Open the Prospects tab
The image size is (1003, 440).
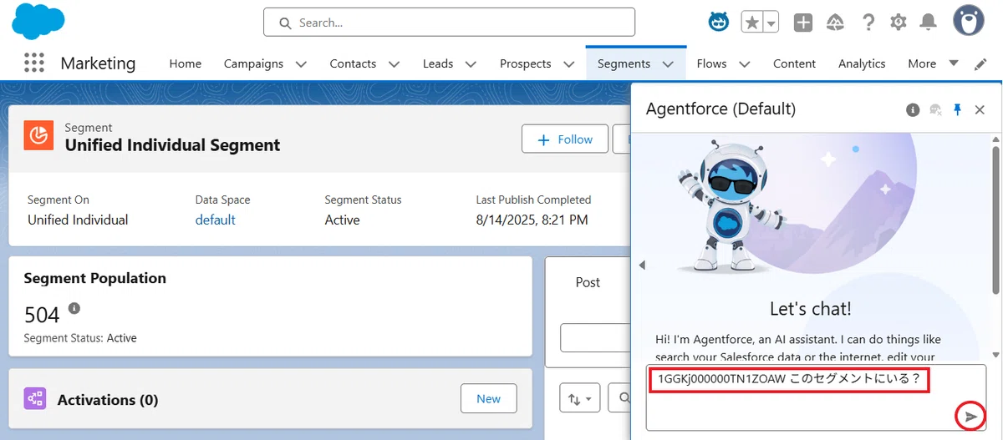click(525, 63)
